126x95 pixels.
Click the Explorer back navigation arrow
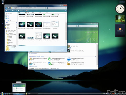click(x=6, y=8)
